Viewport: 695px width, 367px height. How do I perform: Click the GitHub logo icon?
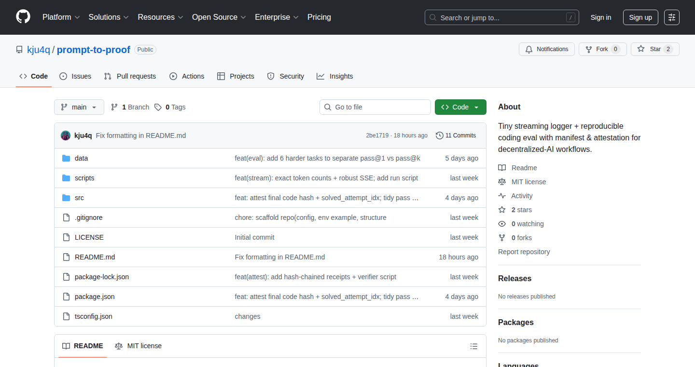[23, 17]
